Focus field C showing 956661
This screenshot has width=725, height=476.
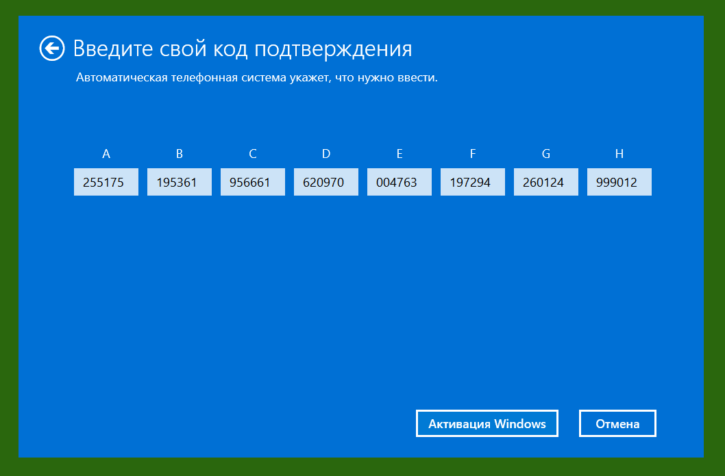coord(252,182)
